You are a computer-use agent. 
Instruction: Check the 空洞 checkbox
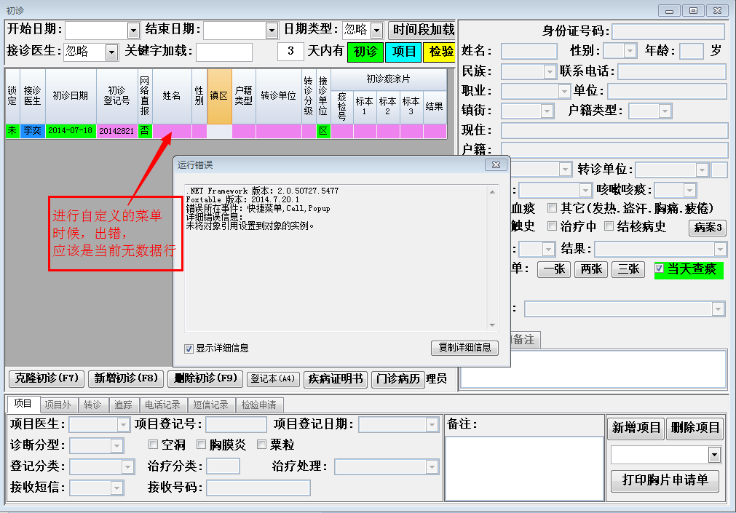coord(154,445)
